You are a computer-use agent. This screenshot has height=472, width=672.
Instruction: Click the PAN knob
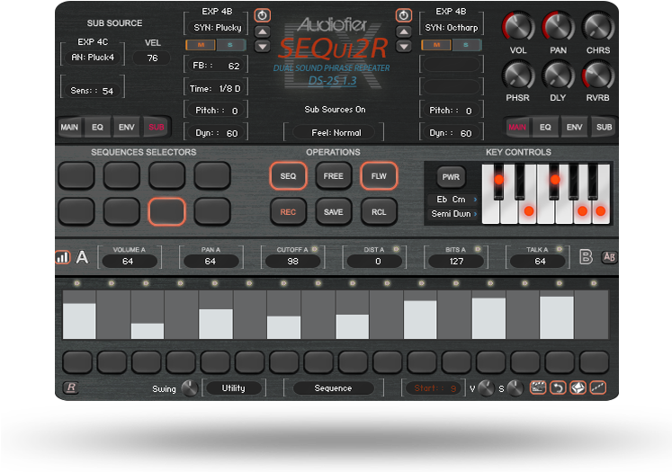pyautogui.click(x=558, y=27)
